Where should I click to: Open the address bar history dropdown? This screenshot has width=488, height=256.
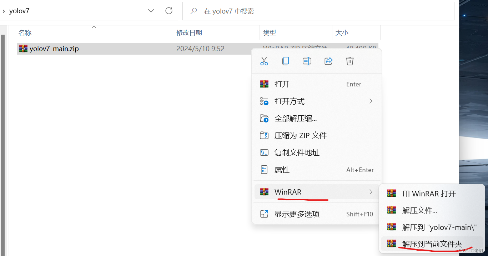pyautogui.click(x=151, y=11)
